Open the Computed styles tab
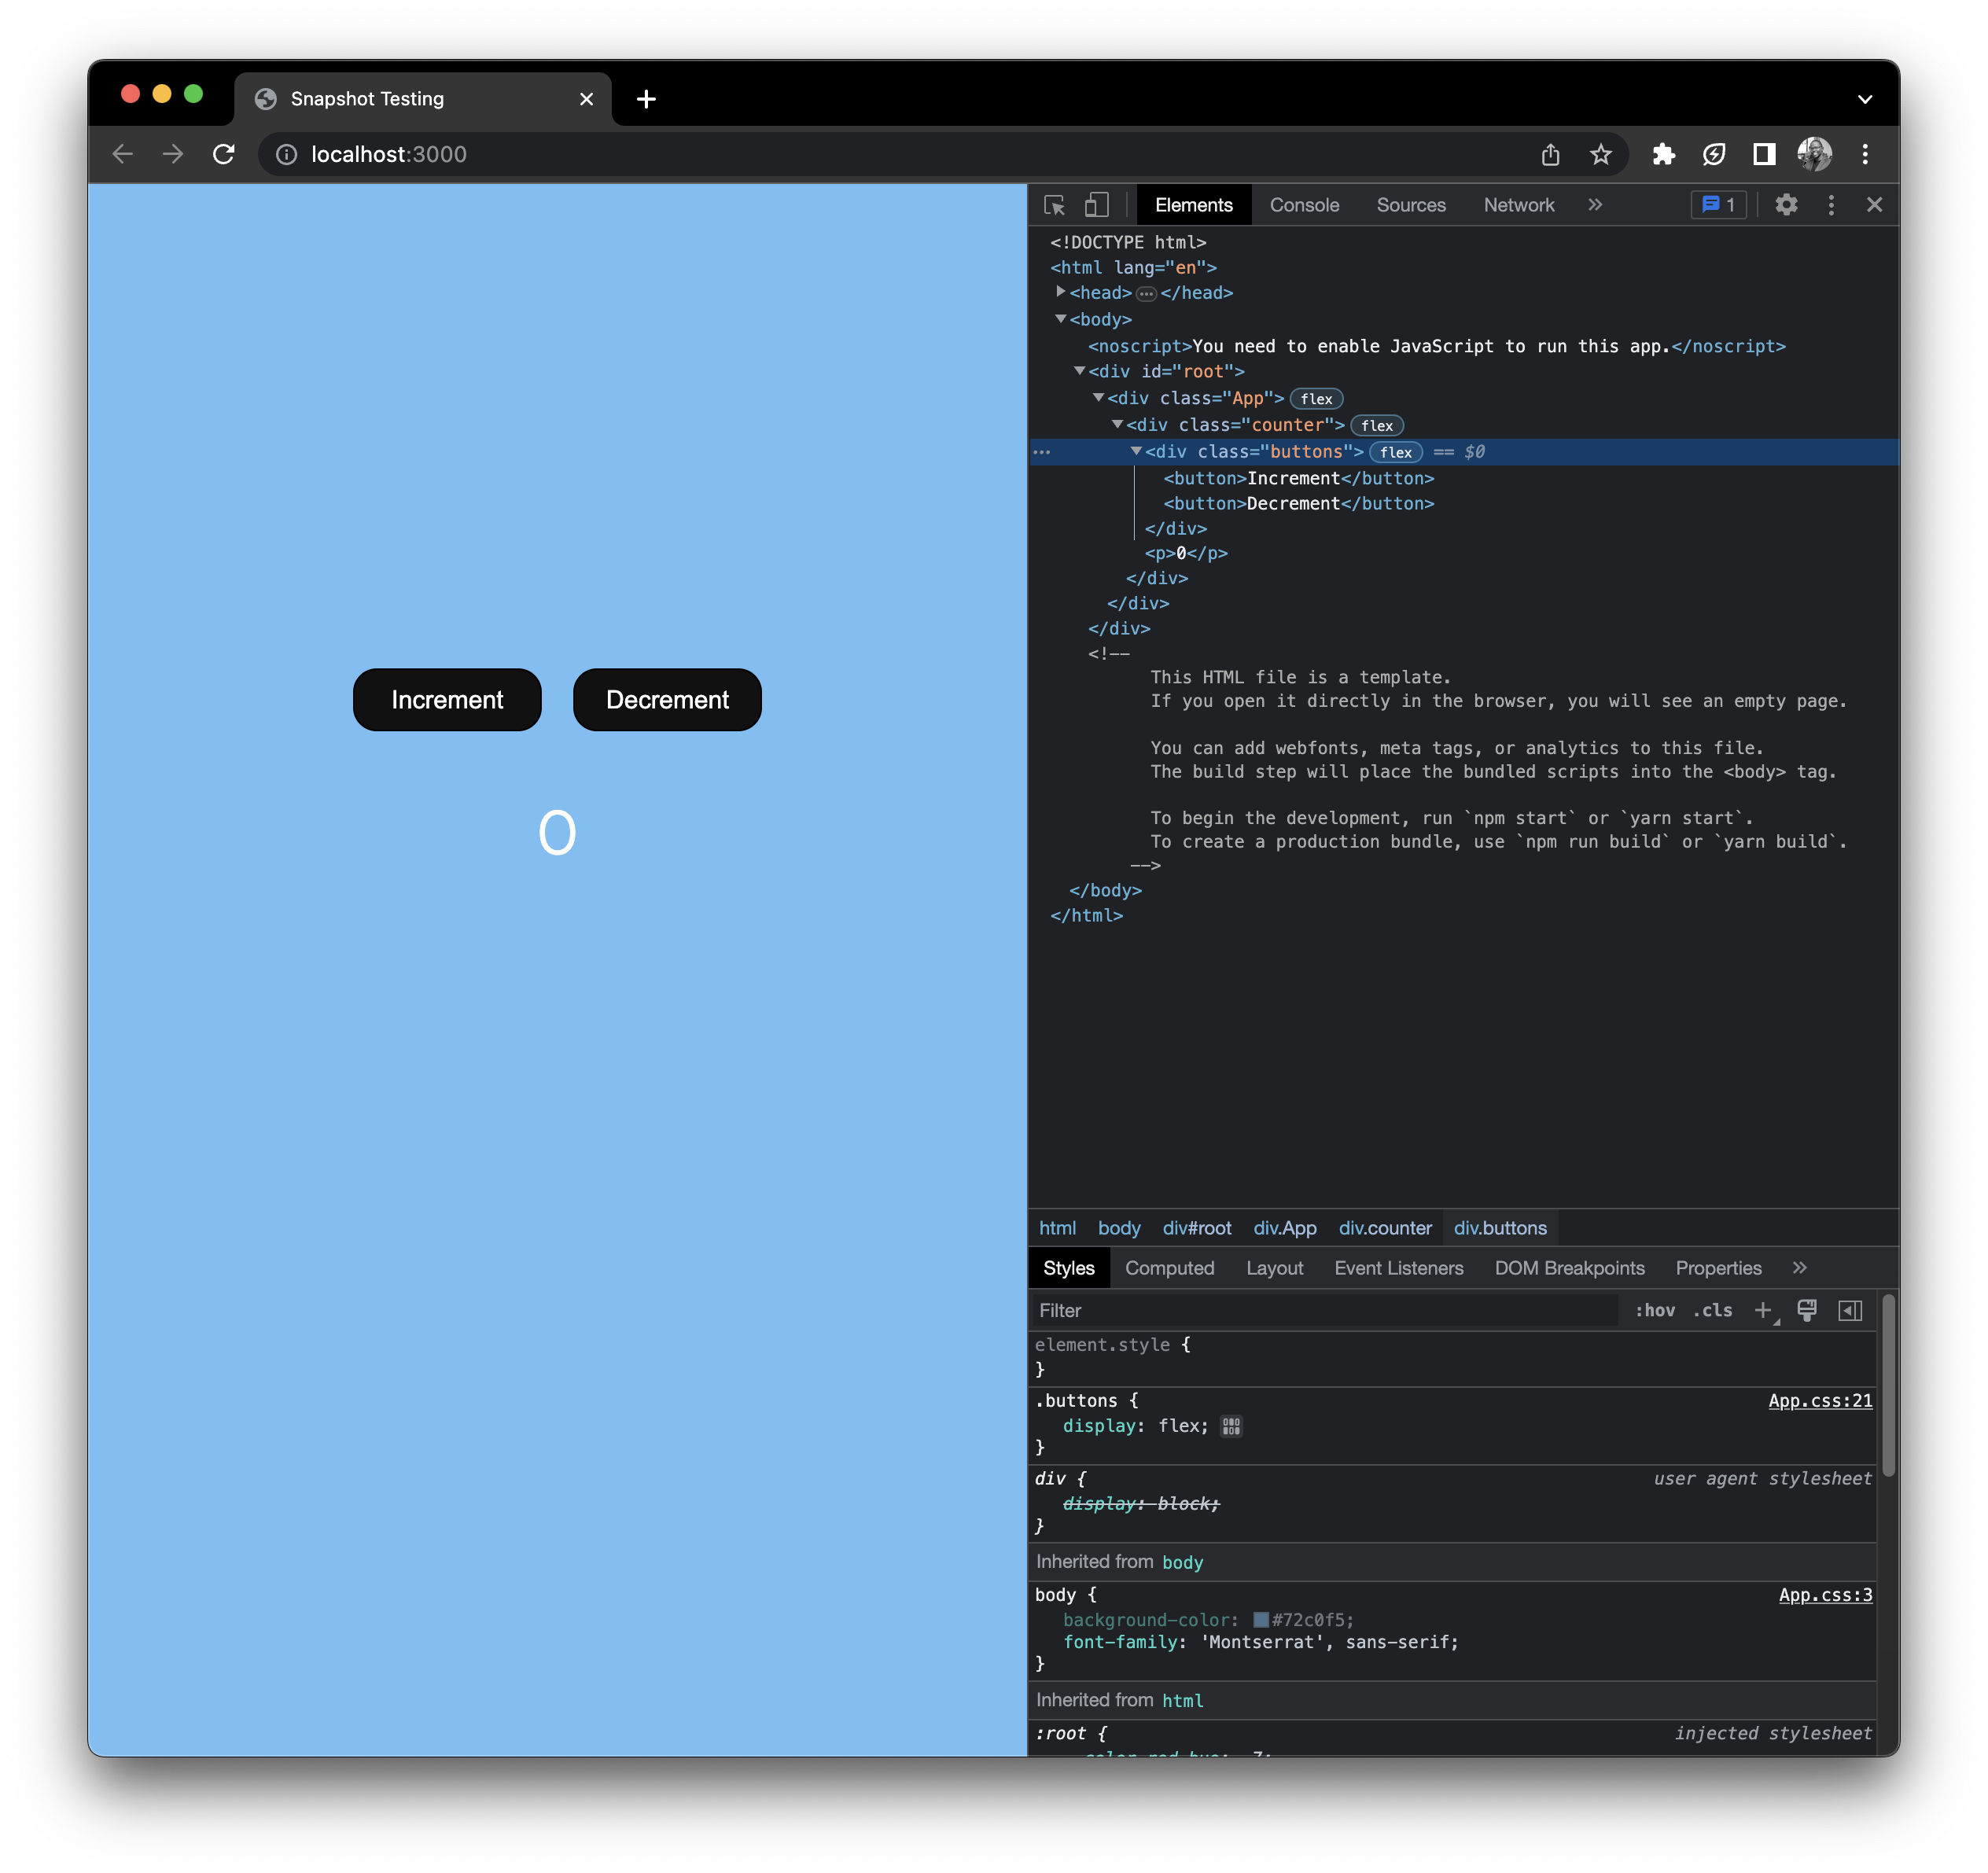 [x=1169, y=1268]
